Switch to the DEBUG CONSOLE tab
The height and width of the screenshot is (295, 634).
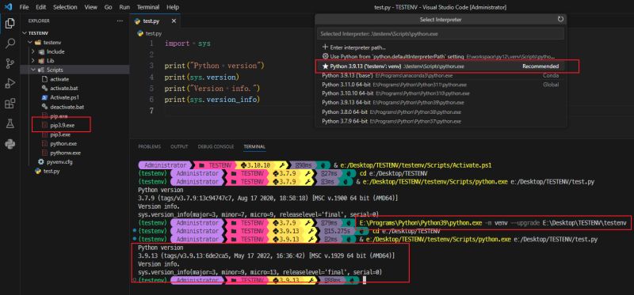[x=216, y=146]
